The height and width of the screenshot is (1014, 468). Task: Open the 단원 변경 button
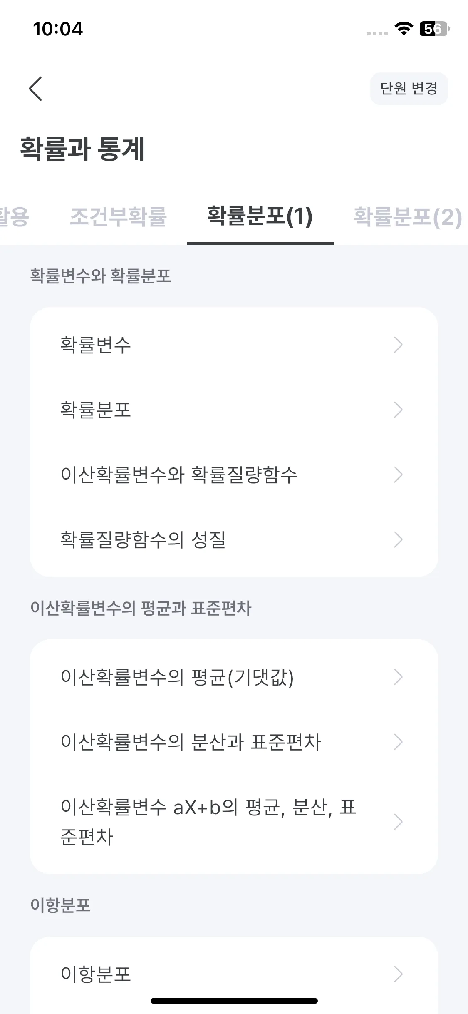point(409,89)
